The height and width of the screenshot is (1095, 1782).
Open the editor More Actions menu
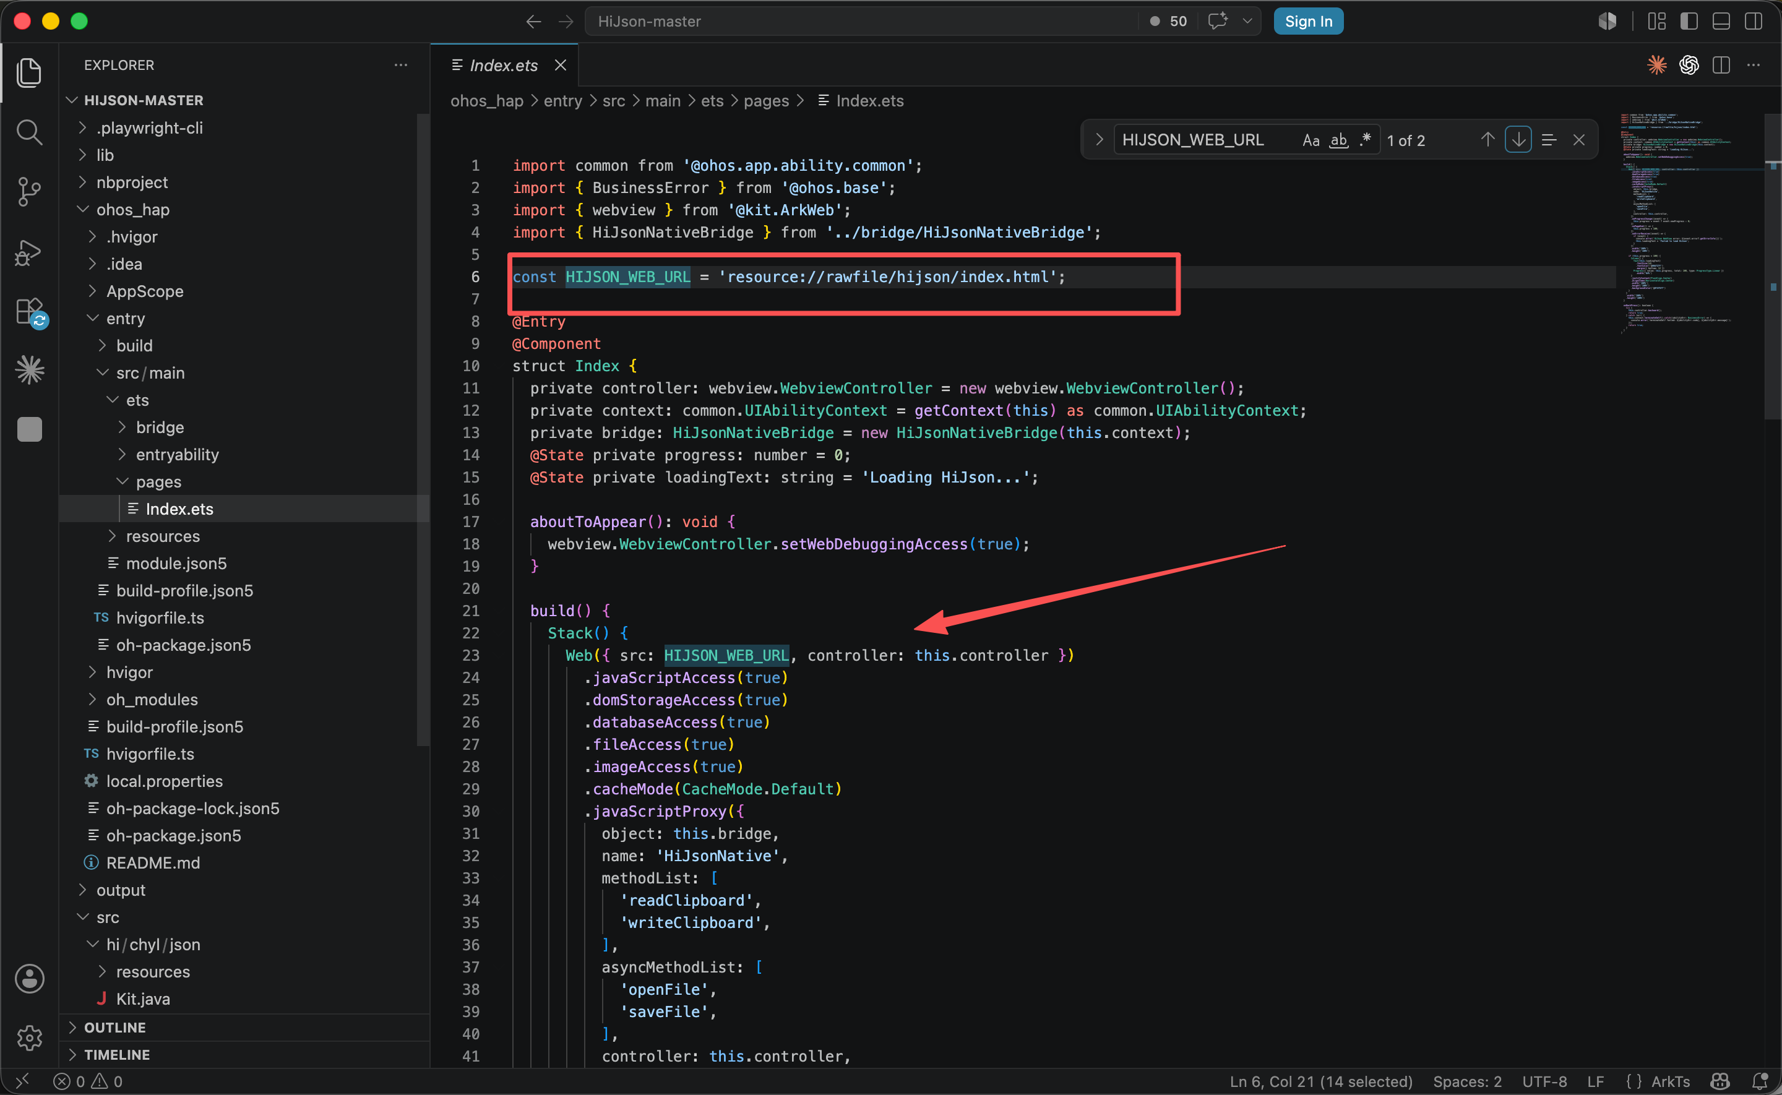[x=1753, y=65]
